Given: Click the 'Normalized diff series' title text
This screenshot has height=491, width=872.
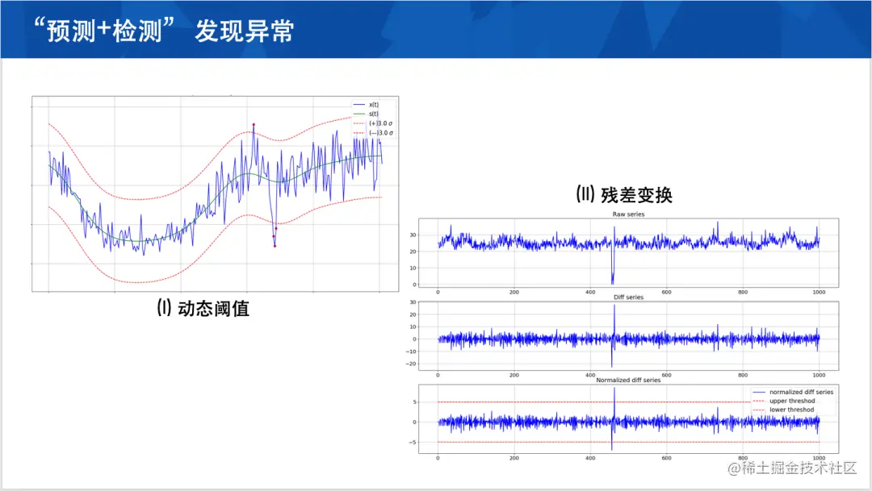Looking at the screenshot, I should pyautogui.click(x=628, y=380).
